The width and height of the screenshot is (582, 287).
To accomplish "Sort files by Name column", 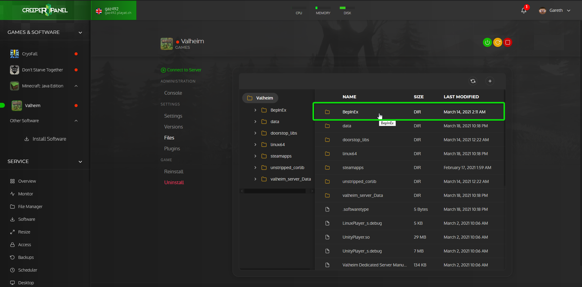I will (349, 97).
